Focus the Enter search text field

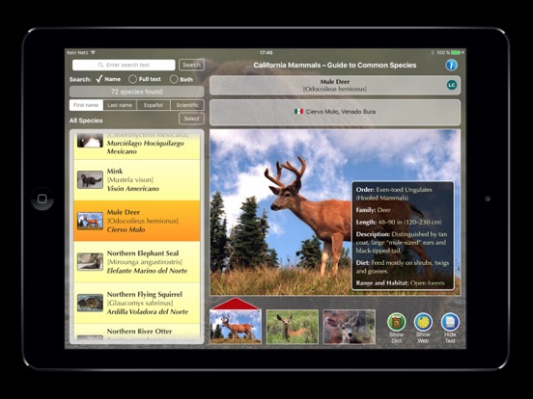click(124, 65)
